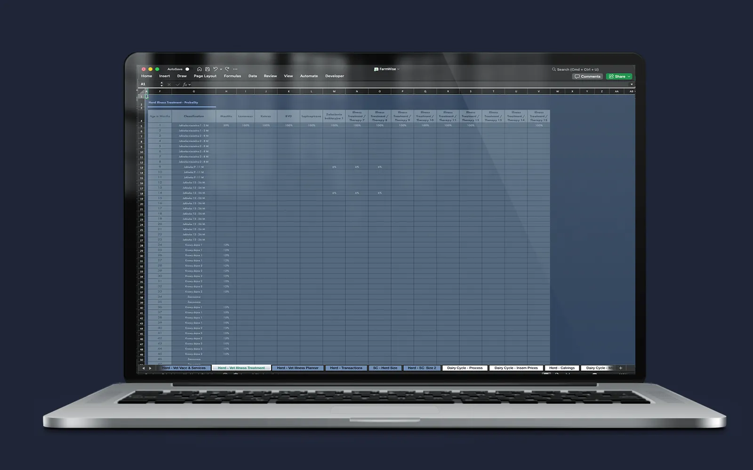Open the Home ribbon tab
This screenshot has width=753, height=470.
pyautogui.click(x=146, y=76)
